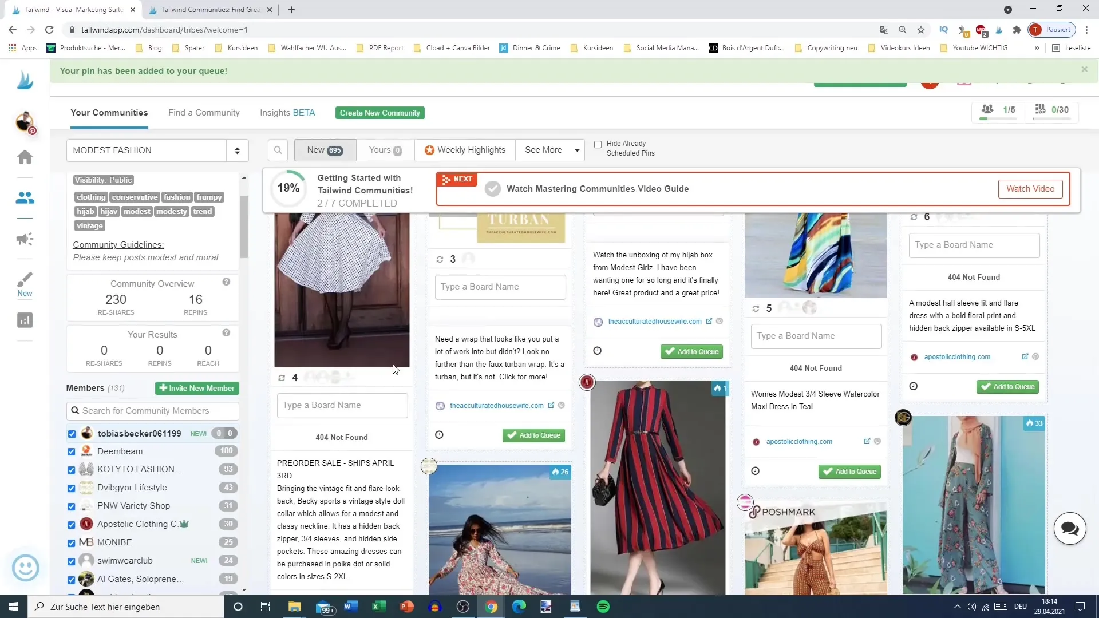The width and height of the screenshot is (1099, 618).
Task: Click the Members/people icon in sidebar
Action: [25, 197]
